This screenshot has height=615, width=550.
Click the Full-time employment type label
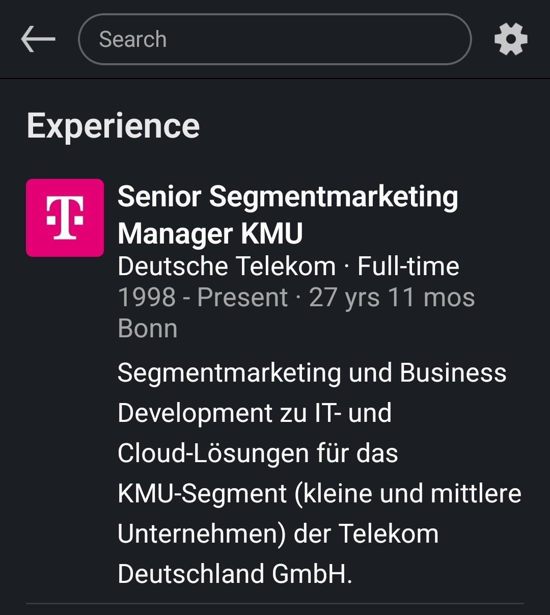point(408,266)
